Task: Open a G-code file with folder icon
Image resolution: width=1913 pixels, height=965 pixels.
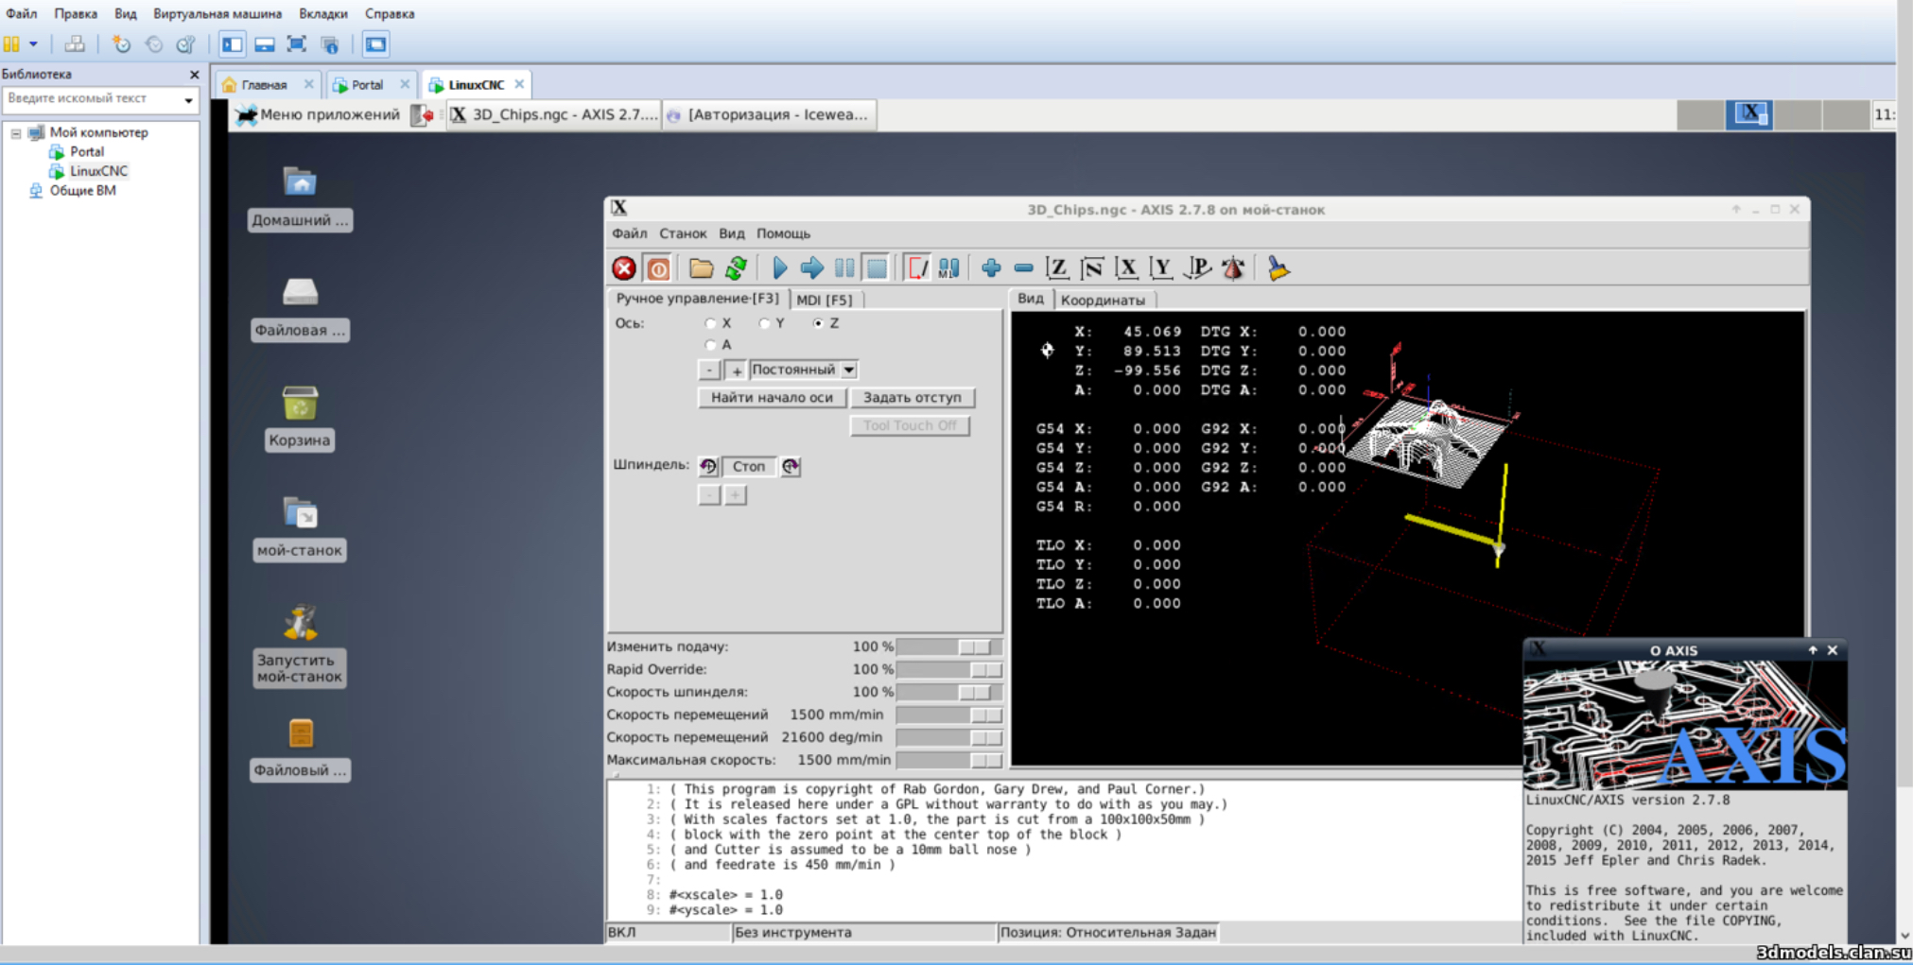Action: coord(701,268)
